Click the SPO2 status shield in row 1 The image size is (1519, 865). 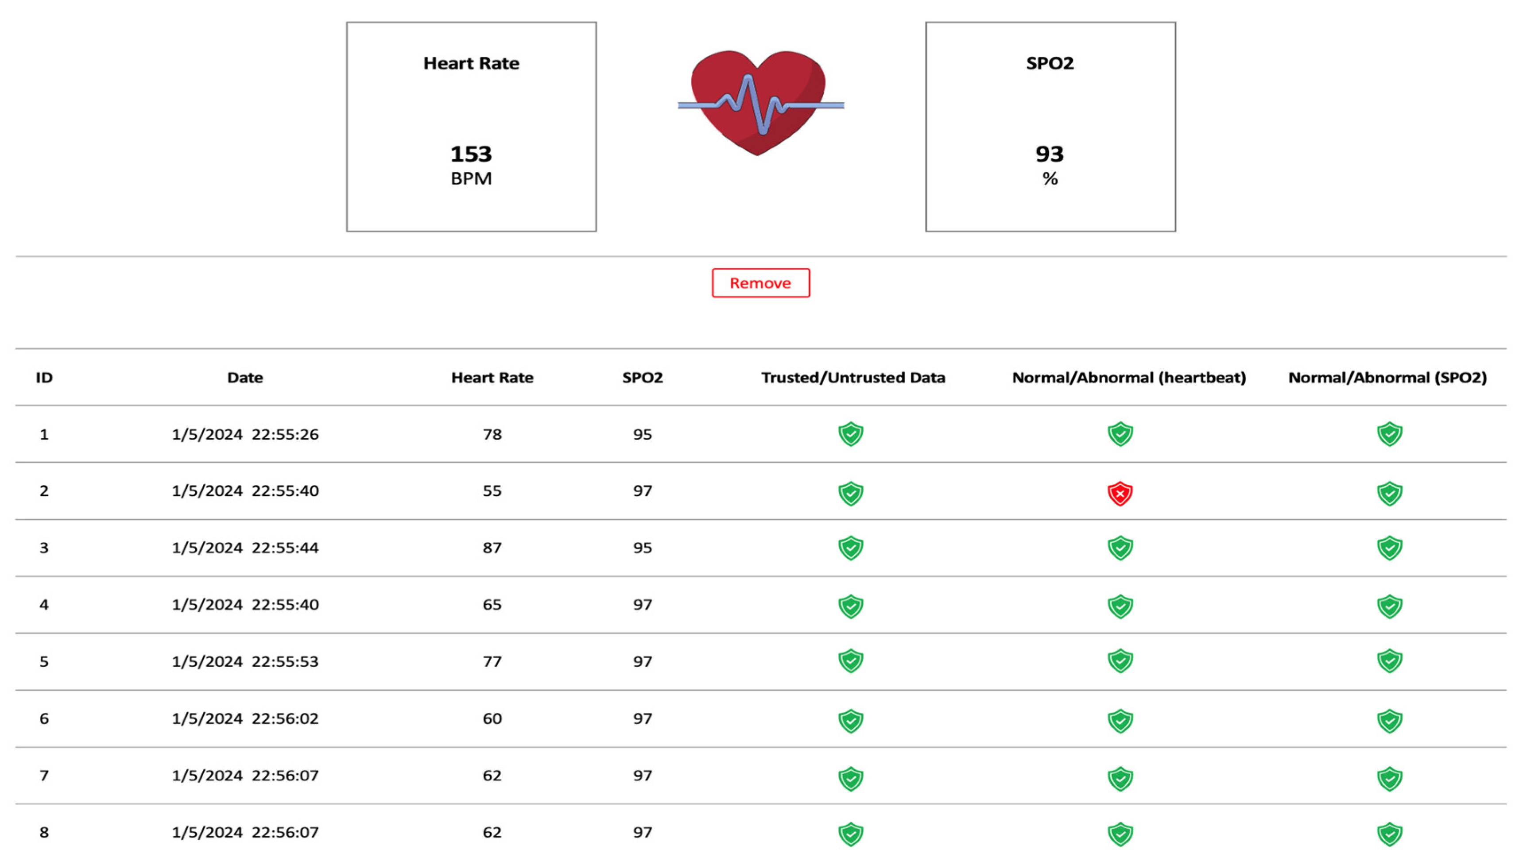(x=1389, y=434)
